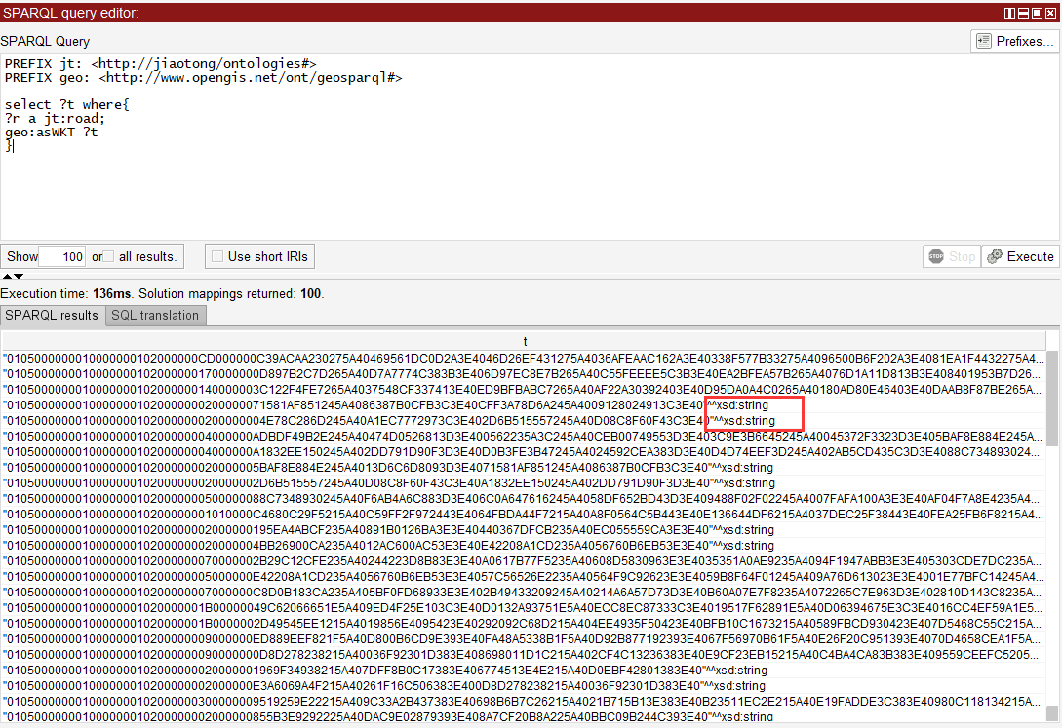Expand the results pane with the down triangle
This screenshot has height=728, width=1062.
(17, 275)
